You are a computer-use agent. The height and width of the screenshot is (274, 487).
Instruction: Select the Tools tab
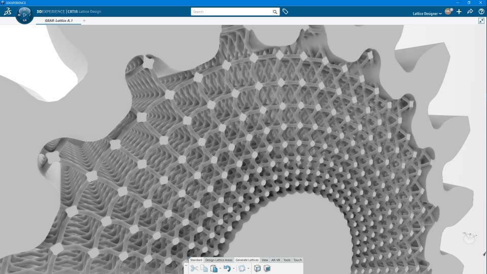tap(287, 260)
